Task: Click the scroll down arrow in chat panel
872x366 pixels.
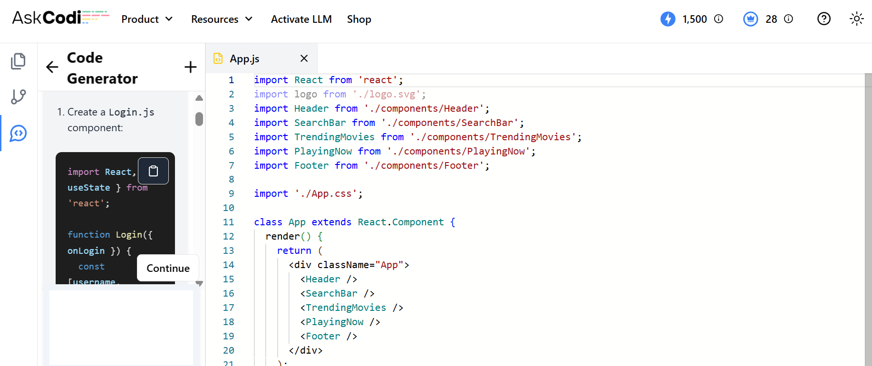Action: pos(199,283)
